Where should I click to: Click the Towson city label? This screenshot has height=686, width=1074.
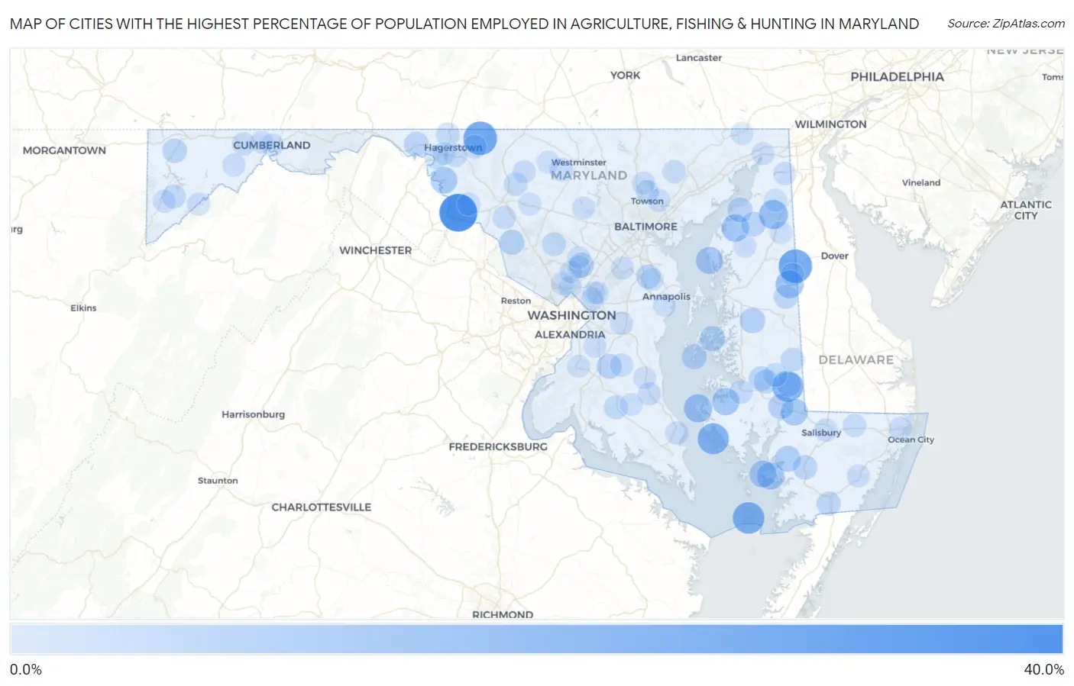[647, 201]
